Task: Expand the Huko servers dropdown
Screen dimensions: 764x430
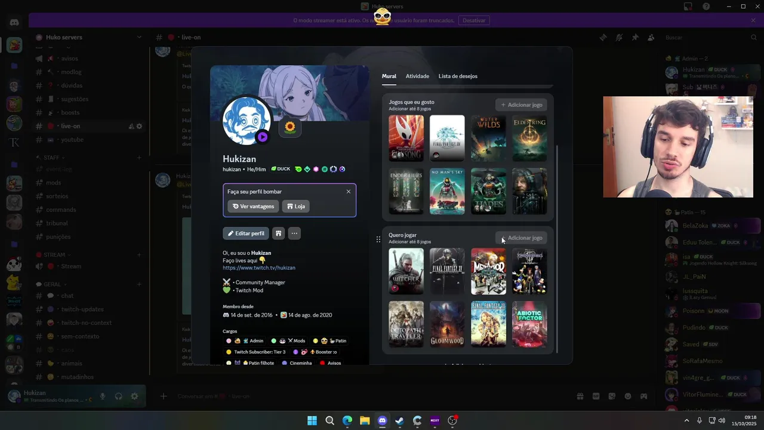Action: pos(139,37)
